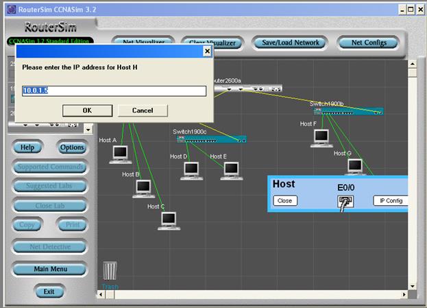Open the device list dropdown arrow
Image resolution: width=427 pixels, height=308 pixels.
pyautogui.click(x=88, y=129)
